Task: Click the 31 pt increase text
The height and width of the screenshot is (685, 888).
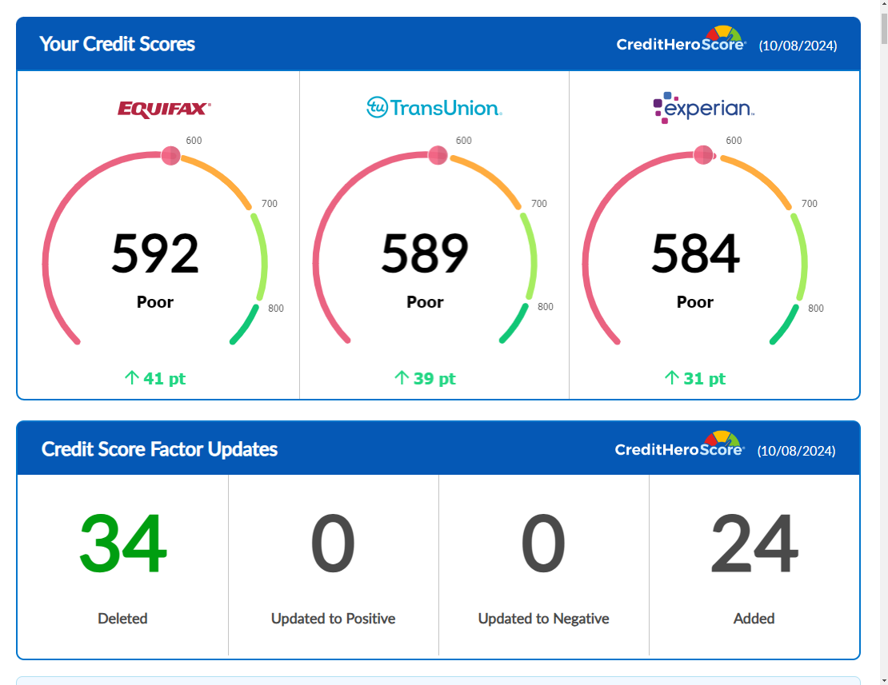Action: click(x=705, y=378)
